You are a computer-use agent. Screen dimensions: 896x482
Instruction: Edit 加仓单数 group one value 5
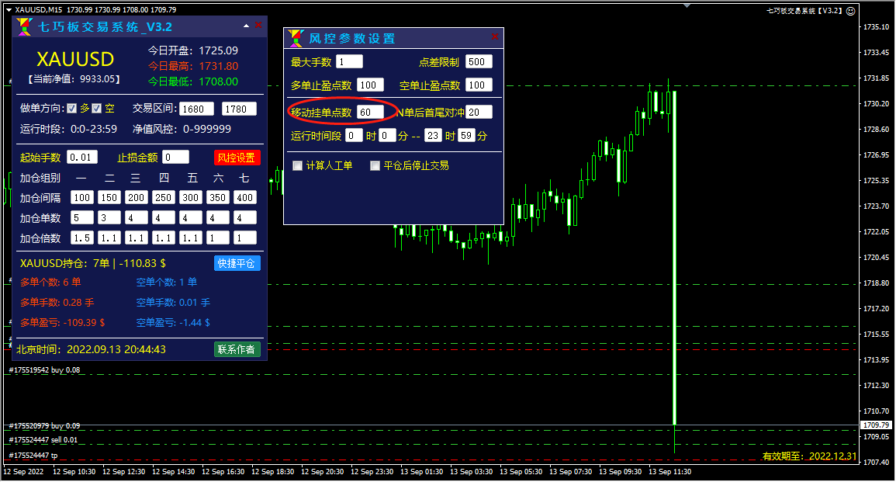pyautogui.click(x=82, y=218)
